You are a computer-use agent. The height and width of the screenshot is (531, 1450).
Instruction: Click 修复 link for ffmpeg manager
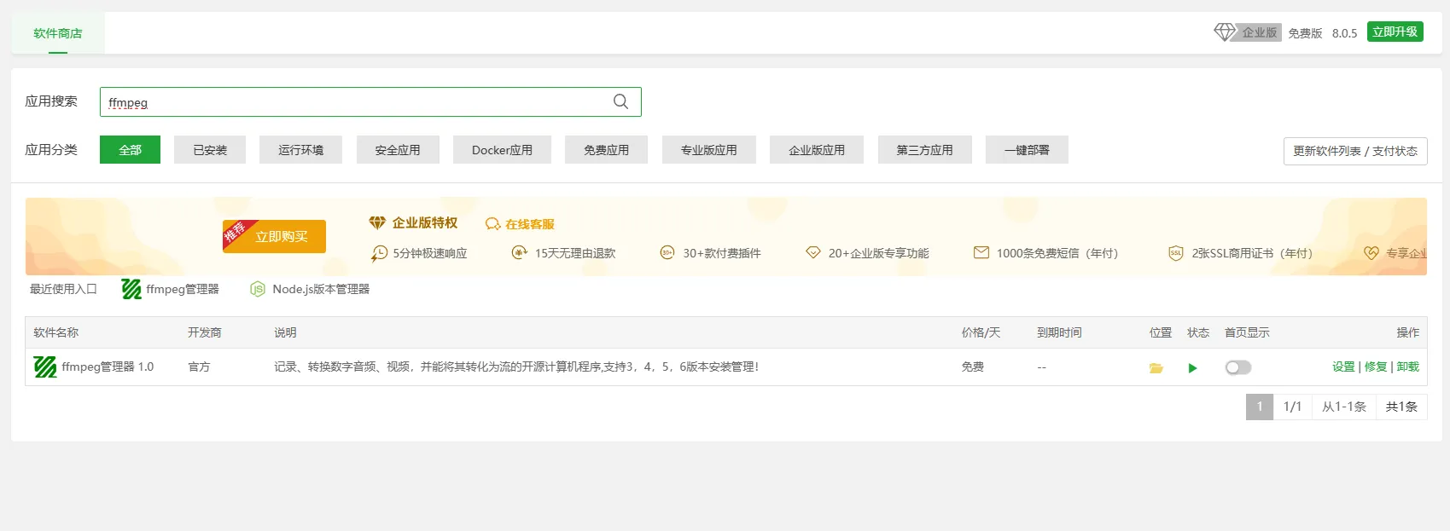1375,367
